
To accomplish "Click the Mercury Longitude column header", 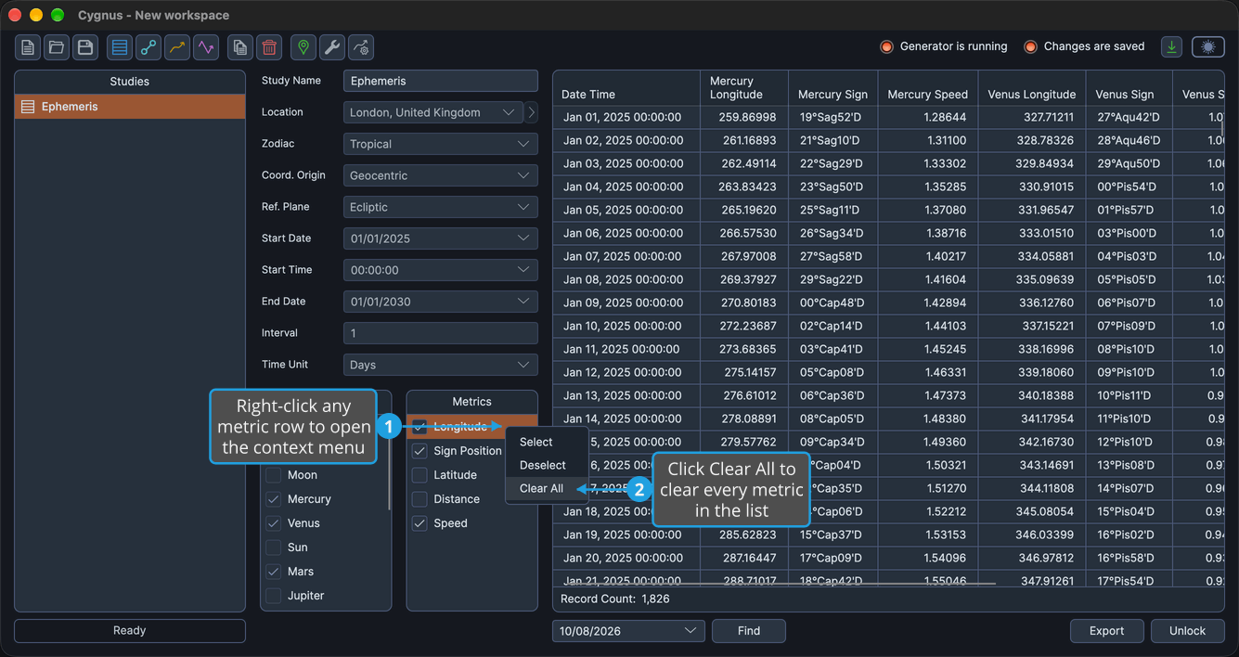I will tap(743, 88).
